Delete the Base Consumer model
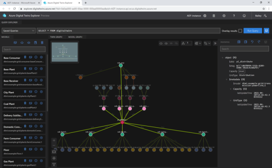This screenshot has height=168, width=272. click(x=25, y=57)
